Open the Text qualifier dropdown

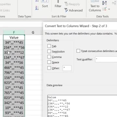[x=106, y=59]
